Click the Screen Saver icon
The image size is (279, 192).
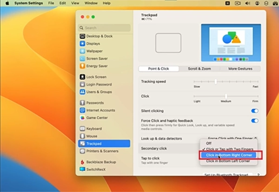pyautogui.click(x=82, y=58)
